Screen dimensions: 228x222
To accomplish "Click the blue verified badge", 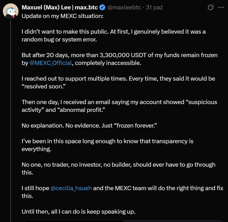I will click(102, 8).
